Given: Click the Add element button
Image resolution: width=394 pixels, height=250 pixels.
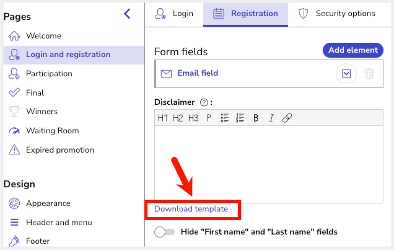Looking at the screenshot, I should 352,50.
